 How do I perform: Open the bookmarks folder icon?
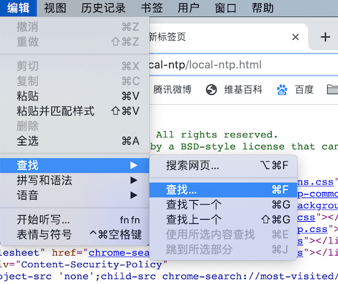(333, 90)
